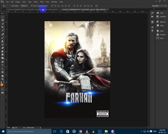Reset default foreground and background colors
168x134 pixels.
1,82
